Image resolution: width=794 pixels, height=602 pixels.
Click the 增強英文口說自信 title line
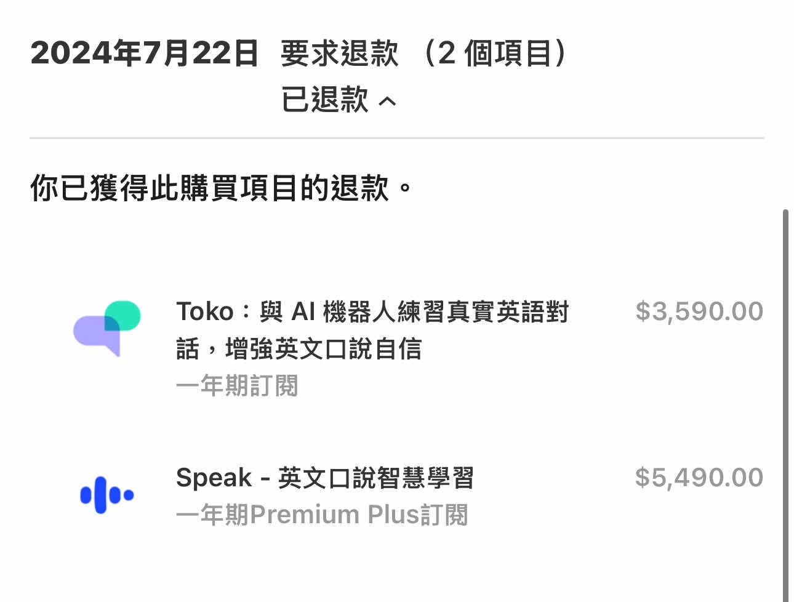(x=323, y=350)
